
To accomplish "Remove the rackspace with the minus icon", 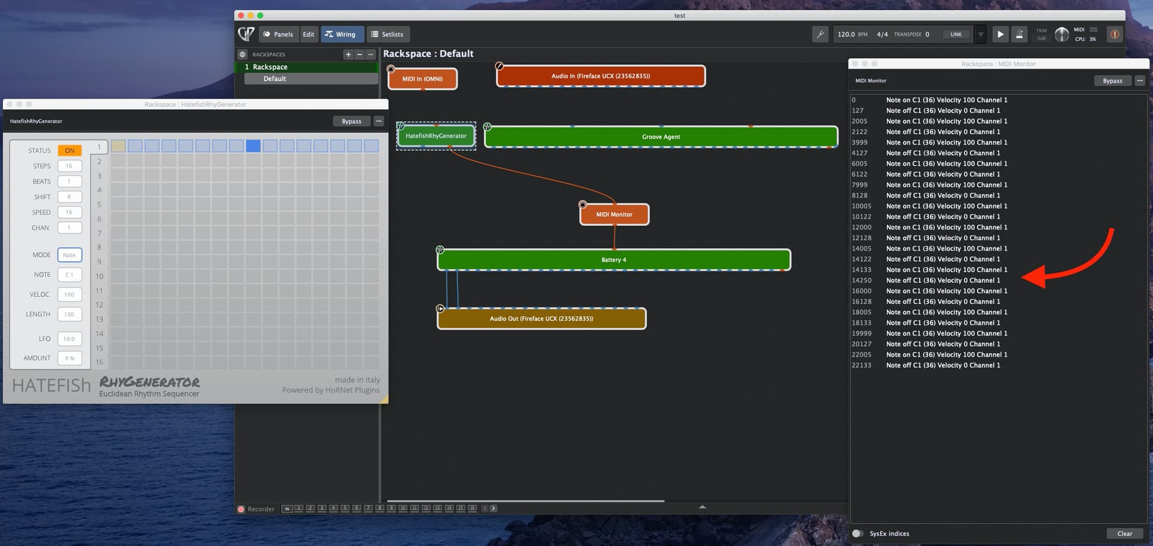I will pyautogui.click(x=359, y=54).
